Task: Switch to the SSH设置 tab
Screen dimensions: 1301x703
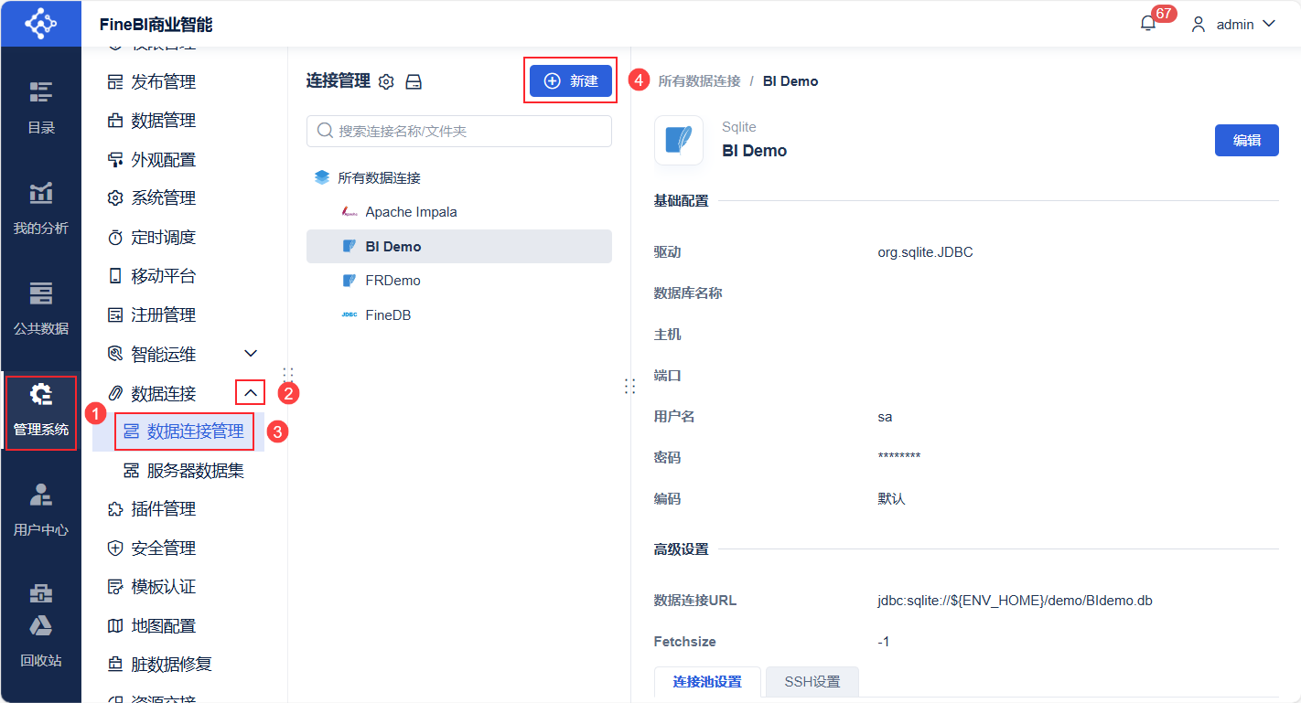Action: coord(812,681)
